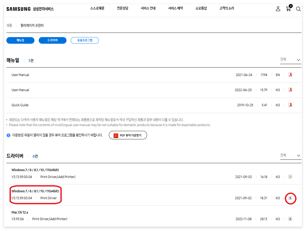Click the PDF 뷰어 다운받기 button
This screenshot has width=306, height=231.
(128, 135)
